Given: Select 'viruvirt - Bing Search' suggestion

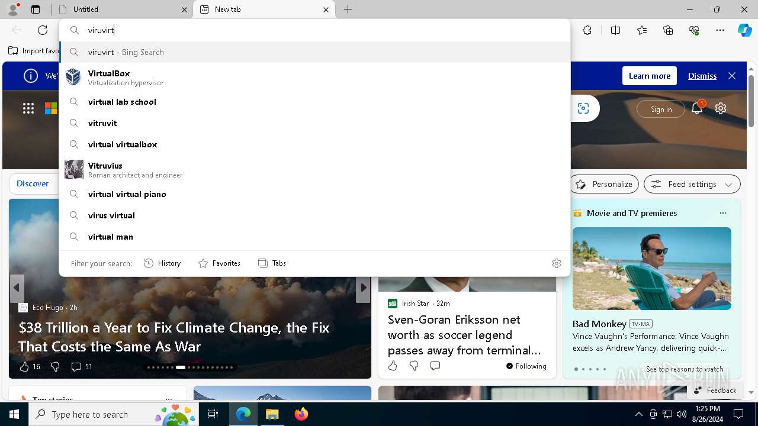Looking at the screenshot, I should 314,52.
